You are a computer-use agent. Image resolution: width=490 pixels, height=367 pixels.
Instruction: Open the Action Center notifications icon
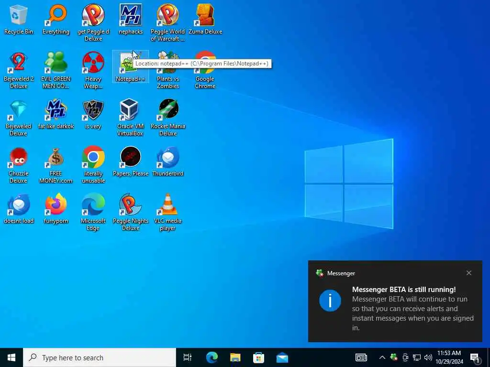pyautogui.click(x=475, y=358)
